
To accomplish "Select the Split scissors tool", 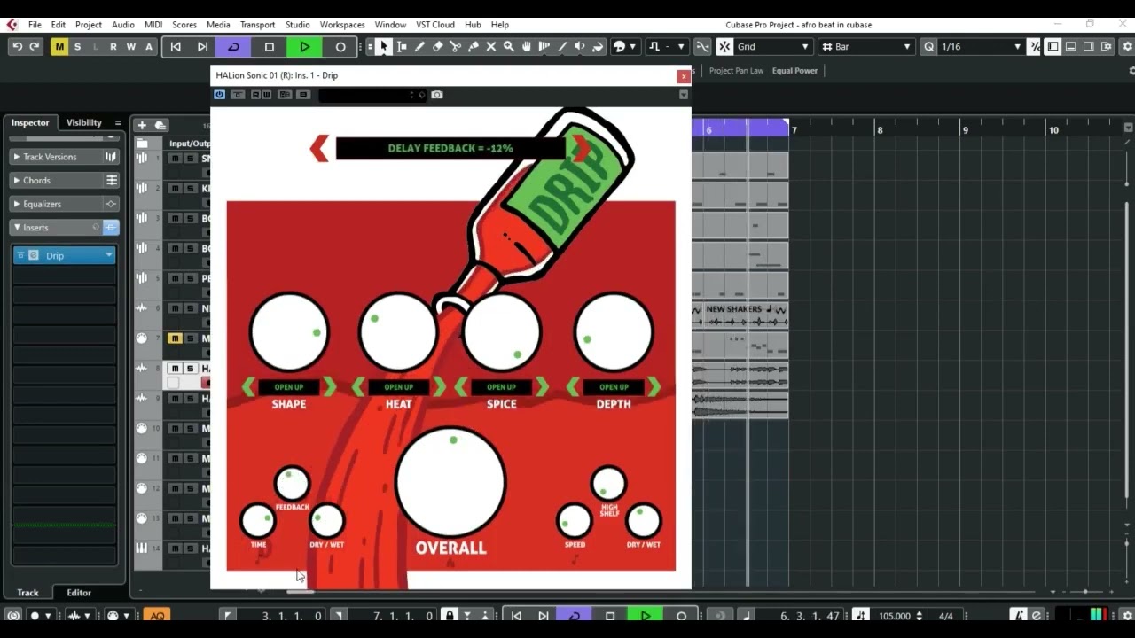I will 455,46.
